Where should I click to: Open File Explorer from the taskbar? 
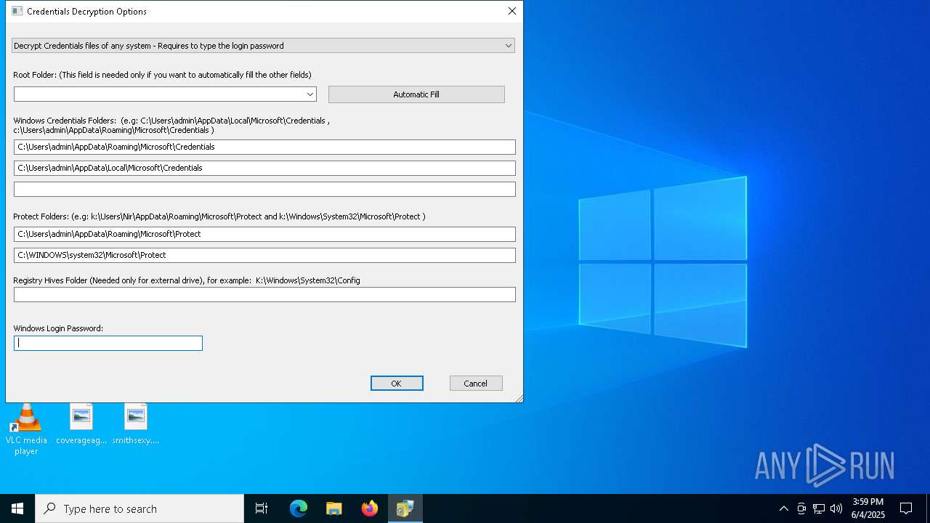click(334, 508)
